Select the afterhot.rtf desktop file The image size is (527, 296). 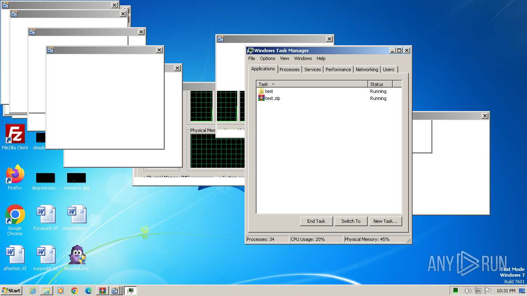(x=15, y=258)
